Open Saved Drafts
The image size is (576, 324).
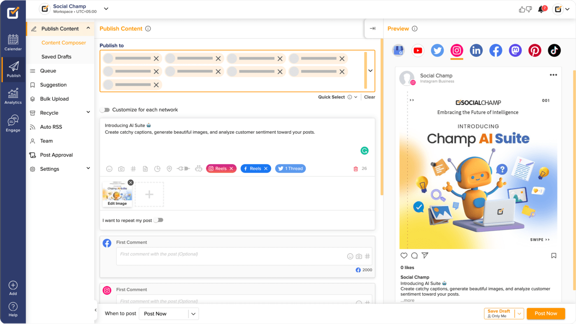[x=56, y=57]
